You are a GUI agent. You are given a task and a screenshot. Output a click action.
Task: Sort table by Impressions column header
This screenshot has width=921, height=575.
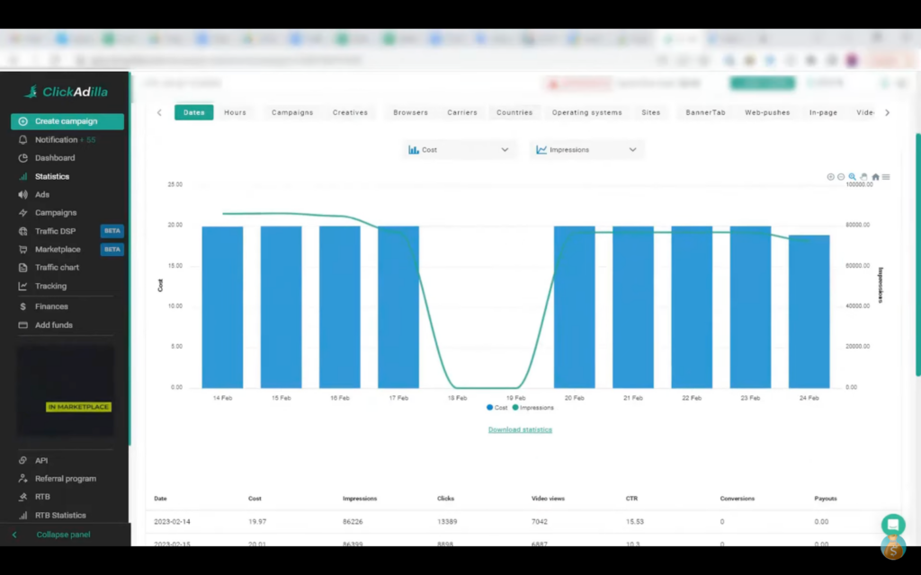[x=360, y=499]
